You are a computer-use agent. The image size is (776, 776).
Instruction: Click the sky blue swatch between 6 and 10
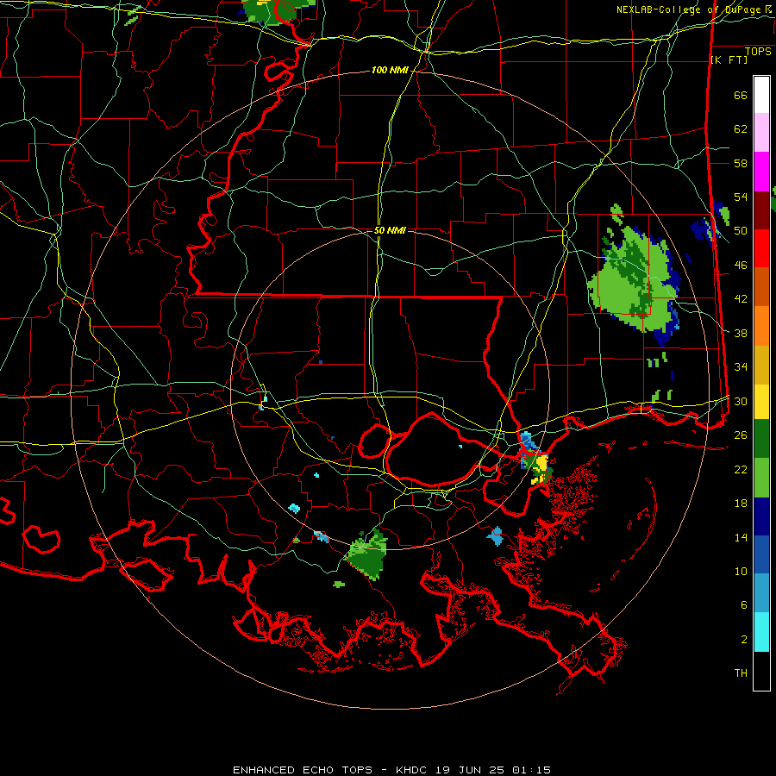[x=761, y=593]
